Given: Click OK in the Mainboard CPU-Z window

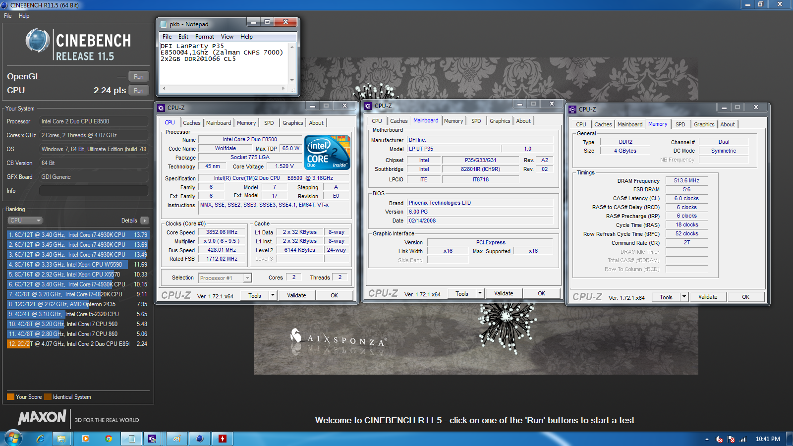Looking at the screenshot, I should pos(542,293).
